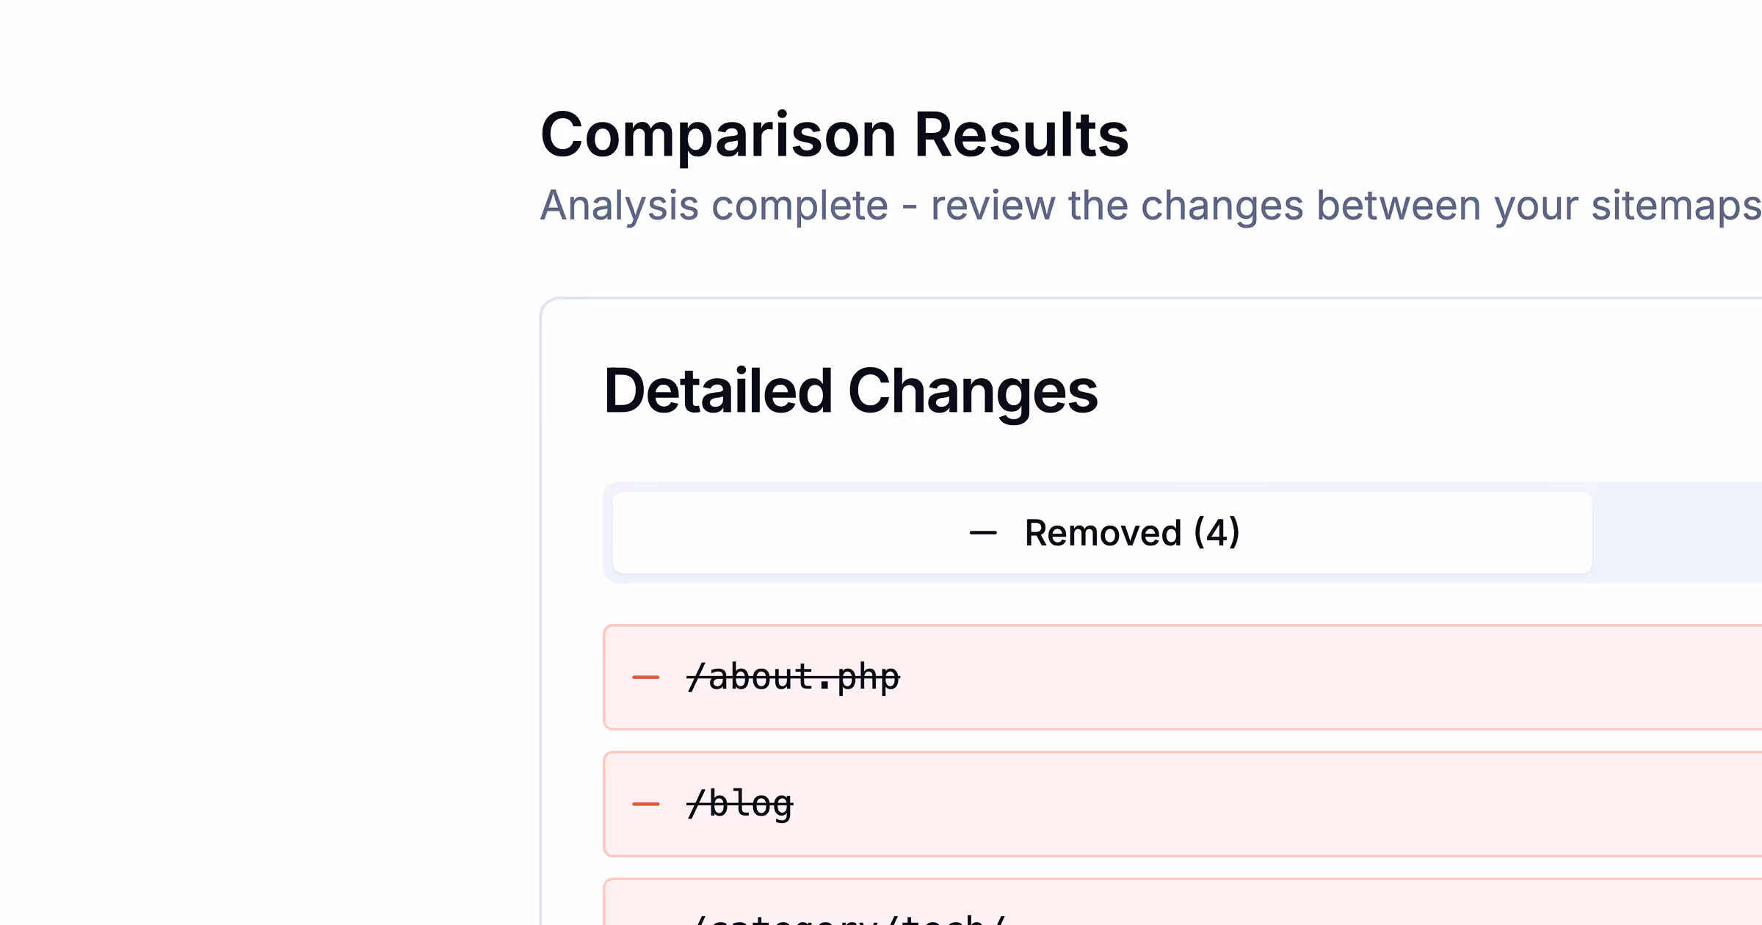1762x925 pixels.
Task: Click the word "Removed" in the tab label
Action: (x=1103, y=533)
